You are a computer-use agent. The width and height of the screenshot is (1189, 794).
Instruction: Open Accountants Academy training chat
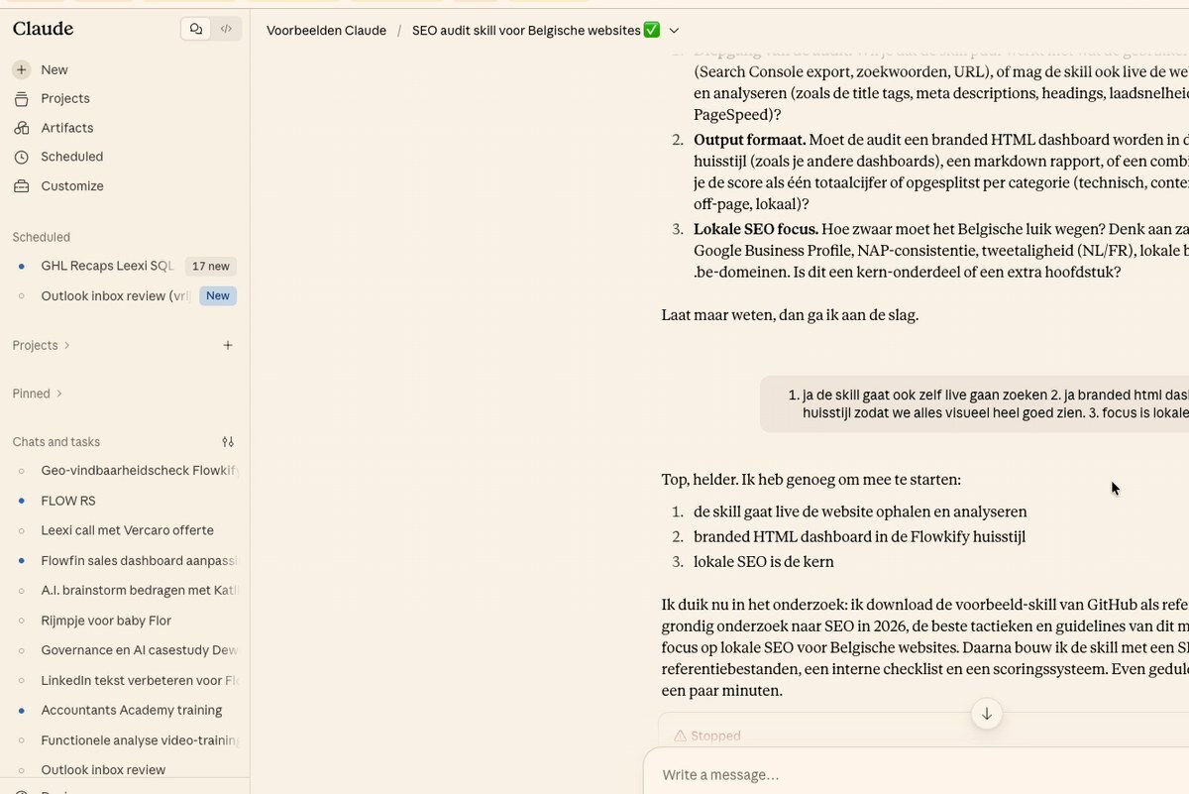tap(131, 710)
